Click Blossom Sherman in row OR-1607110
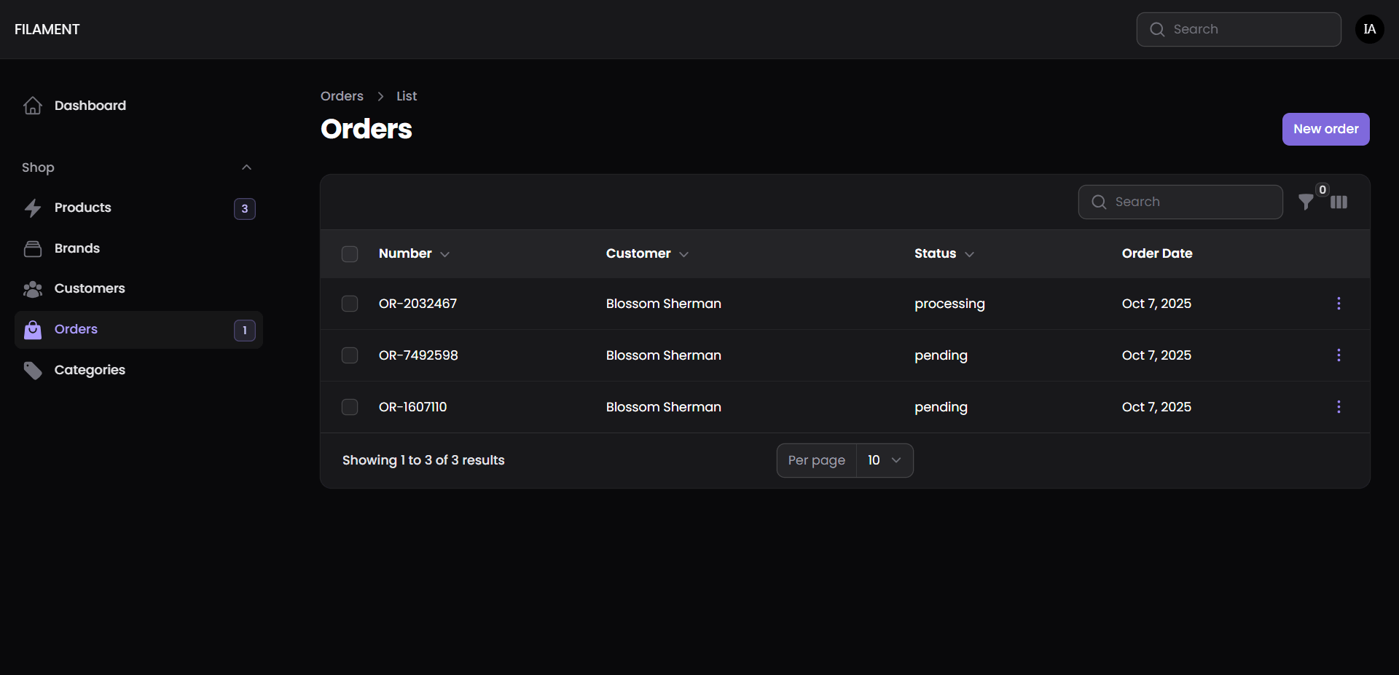 pyautogui.click(x=664, y=407)
